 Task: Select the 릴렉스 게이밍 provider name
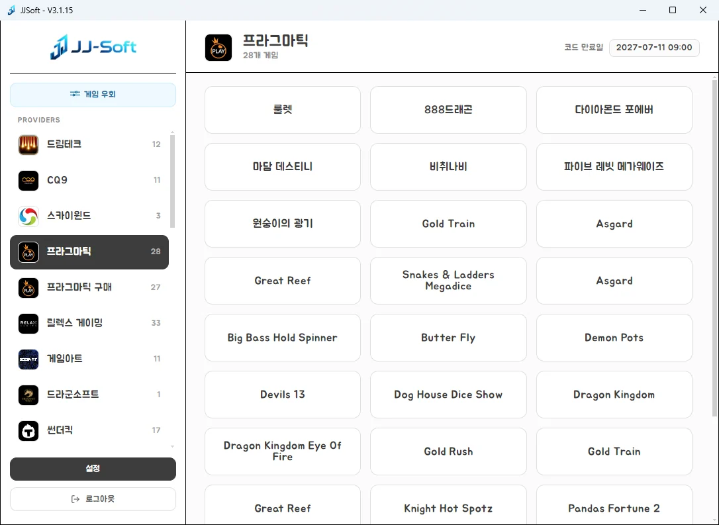75,323
